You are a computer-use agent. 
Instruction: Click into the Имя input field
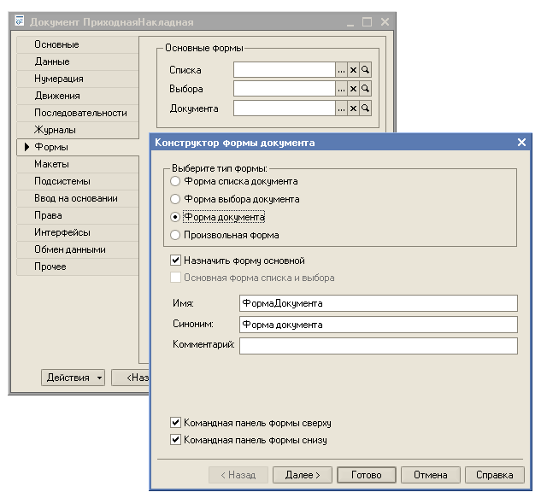tap(379, 303)
